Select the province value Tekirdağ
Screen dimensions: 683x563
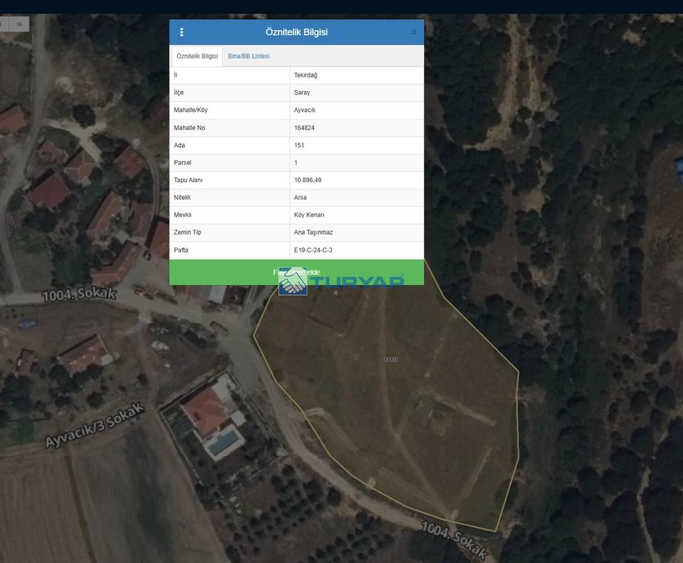point(306,75)
